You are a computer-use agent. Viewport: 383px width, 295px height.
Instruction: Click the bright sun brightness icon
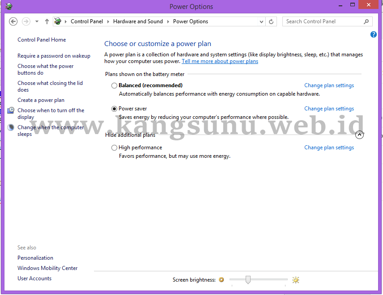pyautogui.click(x=296, y=280)
